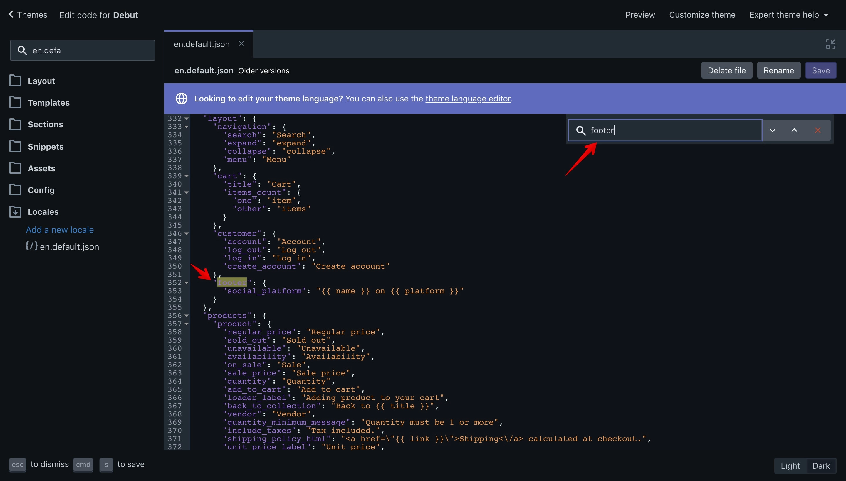Click the Assets folder icon
846x481 pixels.
pos(15,168)
